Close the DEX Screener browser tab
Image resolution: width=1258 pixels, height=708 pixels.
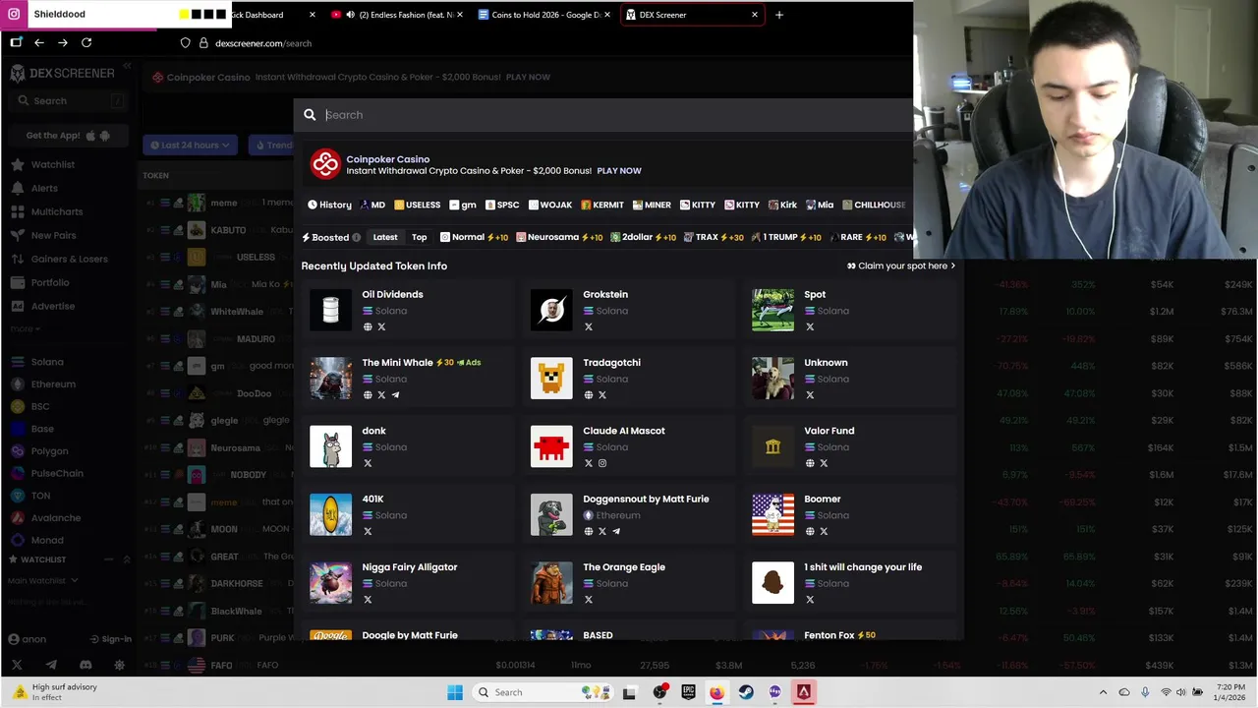(x=755, y=15)
